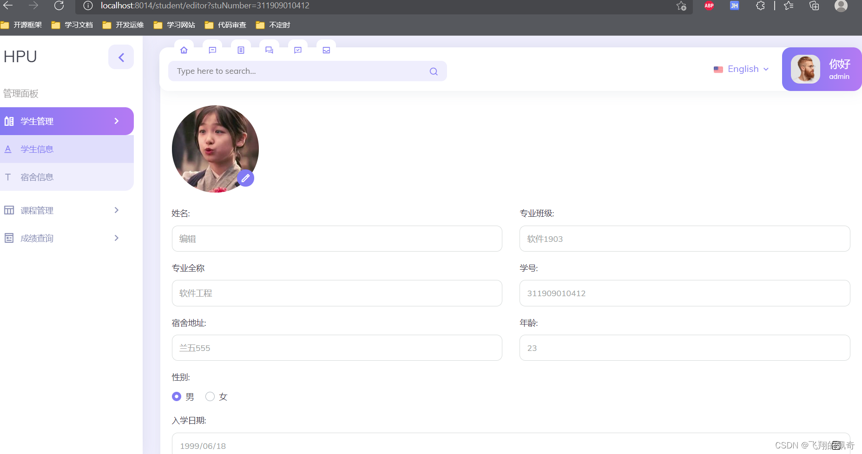The image size is (862, 454).
Task: Open the inbox icon in the top bar
Action: [326, 50]
